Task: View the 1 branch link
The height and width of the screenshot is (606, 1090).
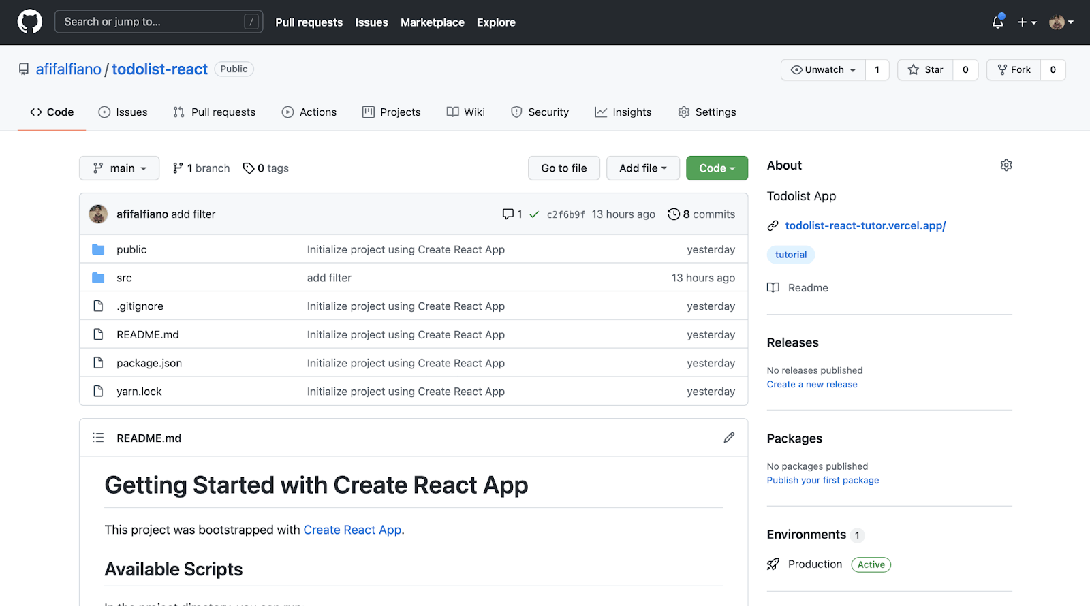Action: pyautogui.click(x=201, y=168)
